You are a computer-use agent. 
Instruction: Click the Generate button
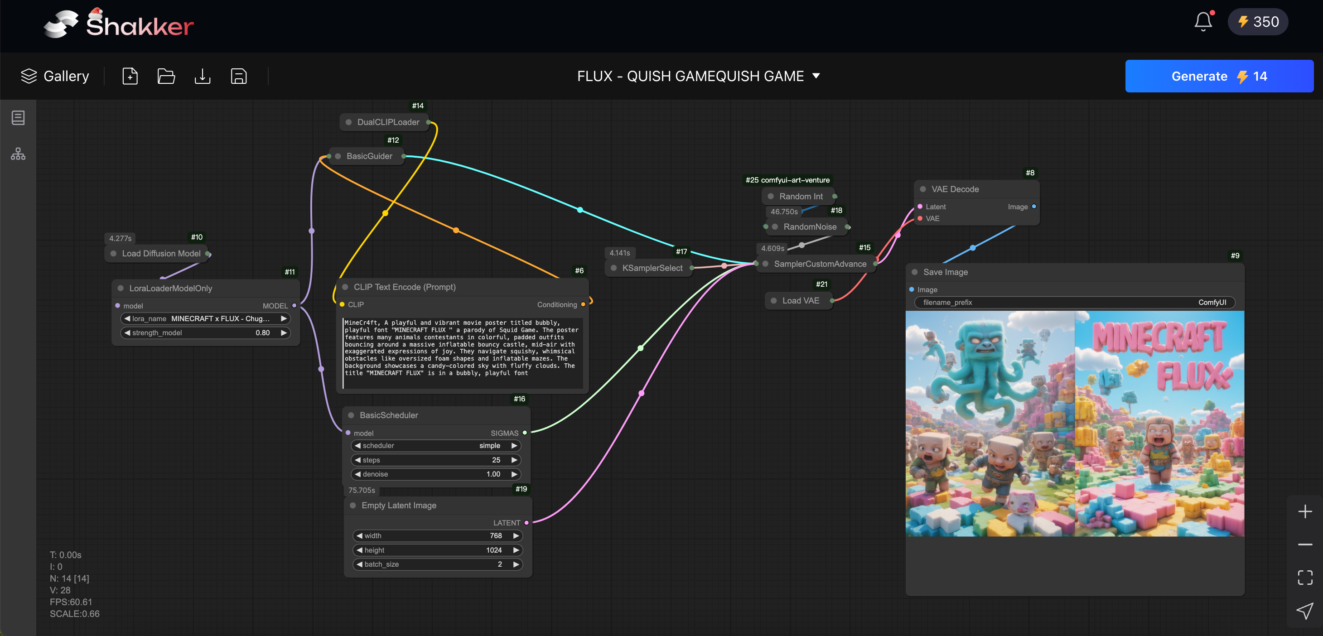pyautogui.click(x=1219, y=76)
